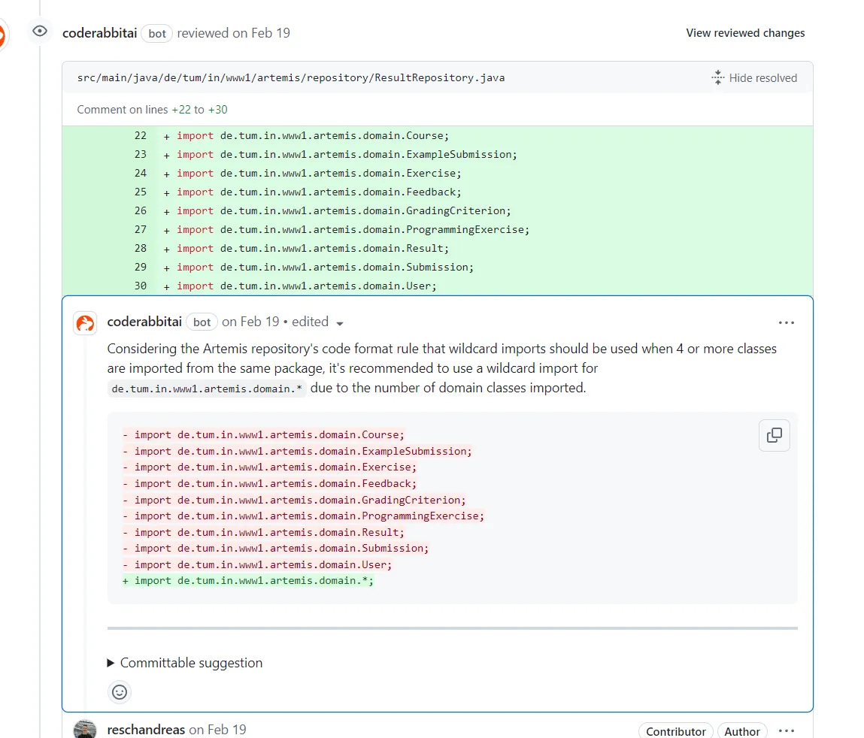The width and height of the screenshot is (864, 738).
Task: Click inline code de.tum.in.www1.artemis.domain.*
Action: 207,389
